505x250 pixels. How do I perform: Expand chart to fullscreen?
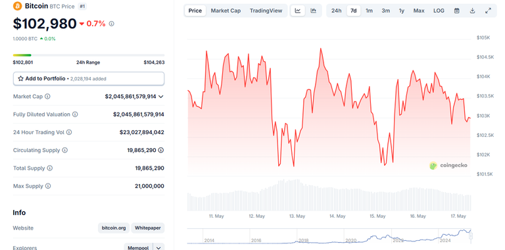[x=489, y=11]
